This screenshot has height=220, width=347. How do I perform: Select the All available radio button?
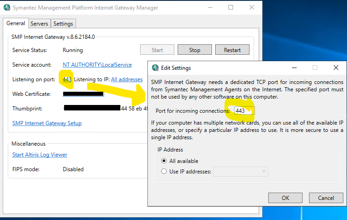[164, 161]
